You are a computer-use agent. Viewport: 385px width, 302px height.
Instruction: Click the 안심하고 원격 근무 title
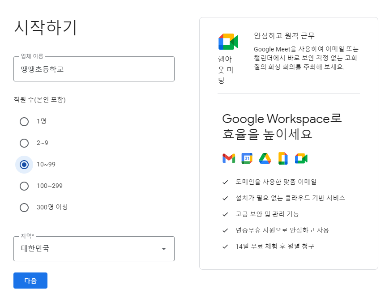pyautogui.click(x=284, y=36)
